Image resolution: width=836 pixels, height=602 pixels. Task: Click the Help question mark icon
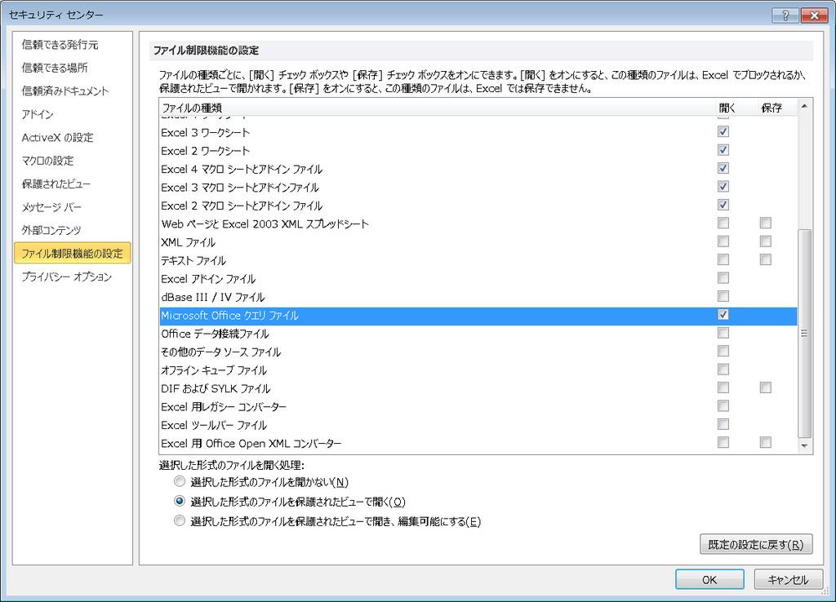point(785,15)
